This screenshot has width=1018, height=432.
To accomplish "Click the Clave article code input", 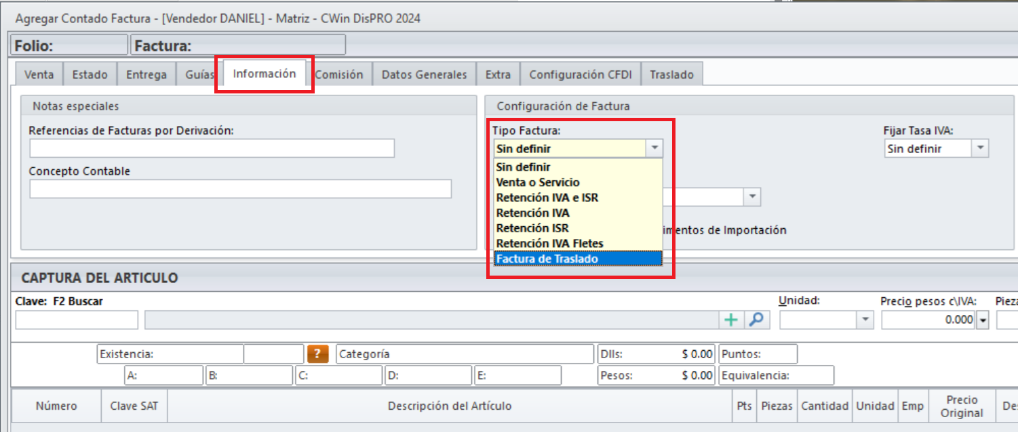I will 76,320.
